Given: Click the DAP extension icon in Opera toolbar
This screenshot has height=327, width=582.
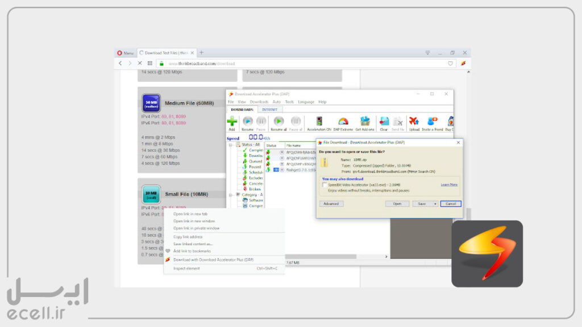Looking at the screenshot, I should [x=463, y=64].
